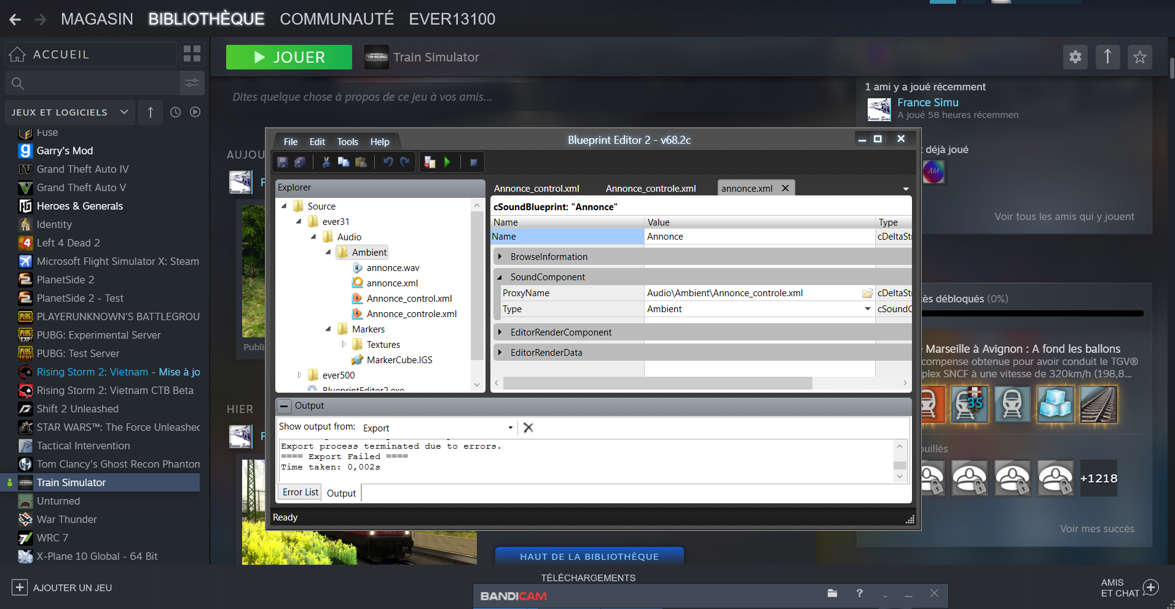Click the Paste clipboard icon

(x=361, y=162)
